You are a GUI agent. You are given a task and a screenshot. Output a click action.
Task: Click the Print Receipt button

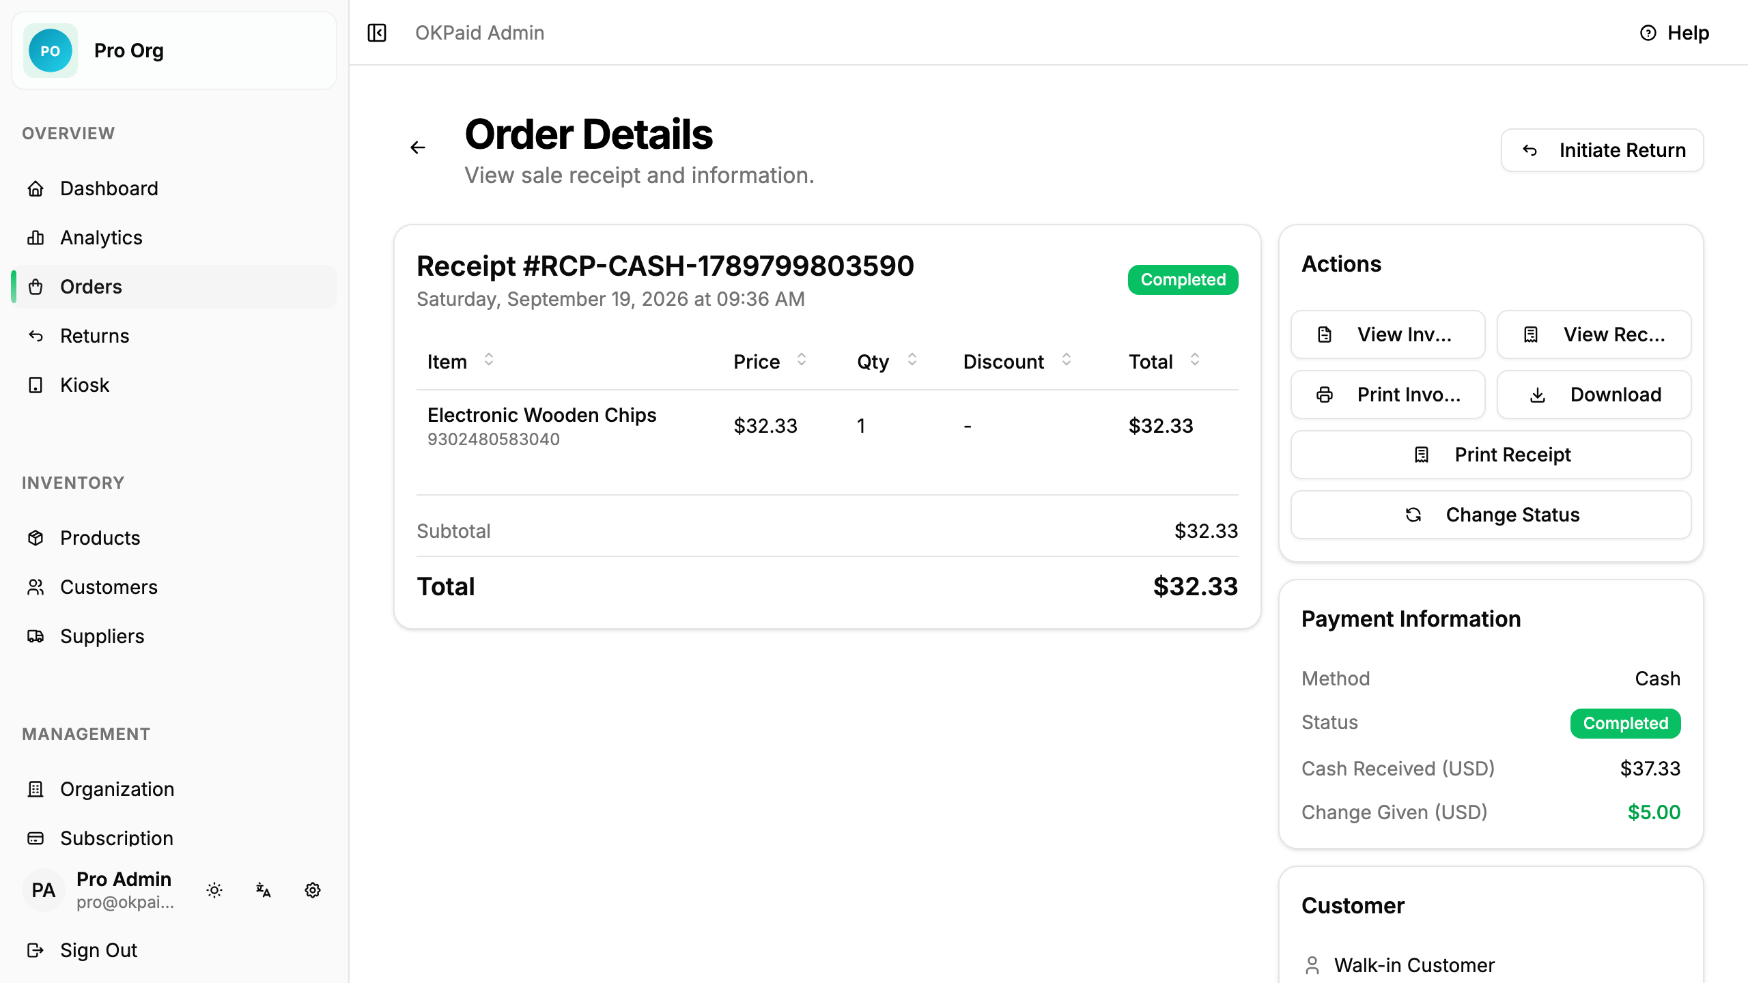1491,455
